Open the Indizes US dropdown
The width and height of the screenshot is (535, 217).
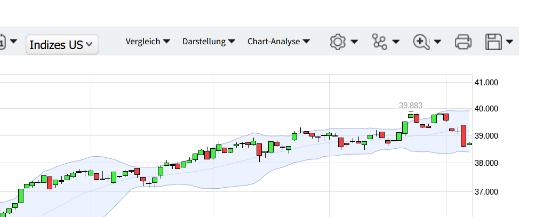[x=62, y=45]
